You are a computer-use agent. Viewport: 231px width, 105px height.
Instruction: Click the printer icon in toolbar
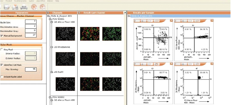pos(24,7)
